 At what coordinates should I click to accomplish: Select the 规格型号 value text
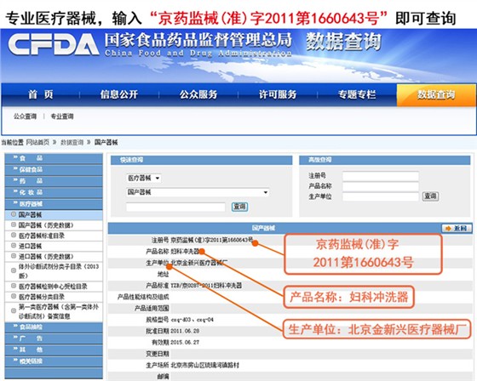coord(193,320)
